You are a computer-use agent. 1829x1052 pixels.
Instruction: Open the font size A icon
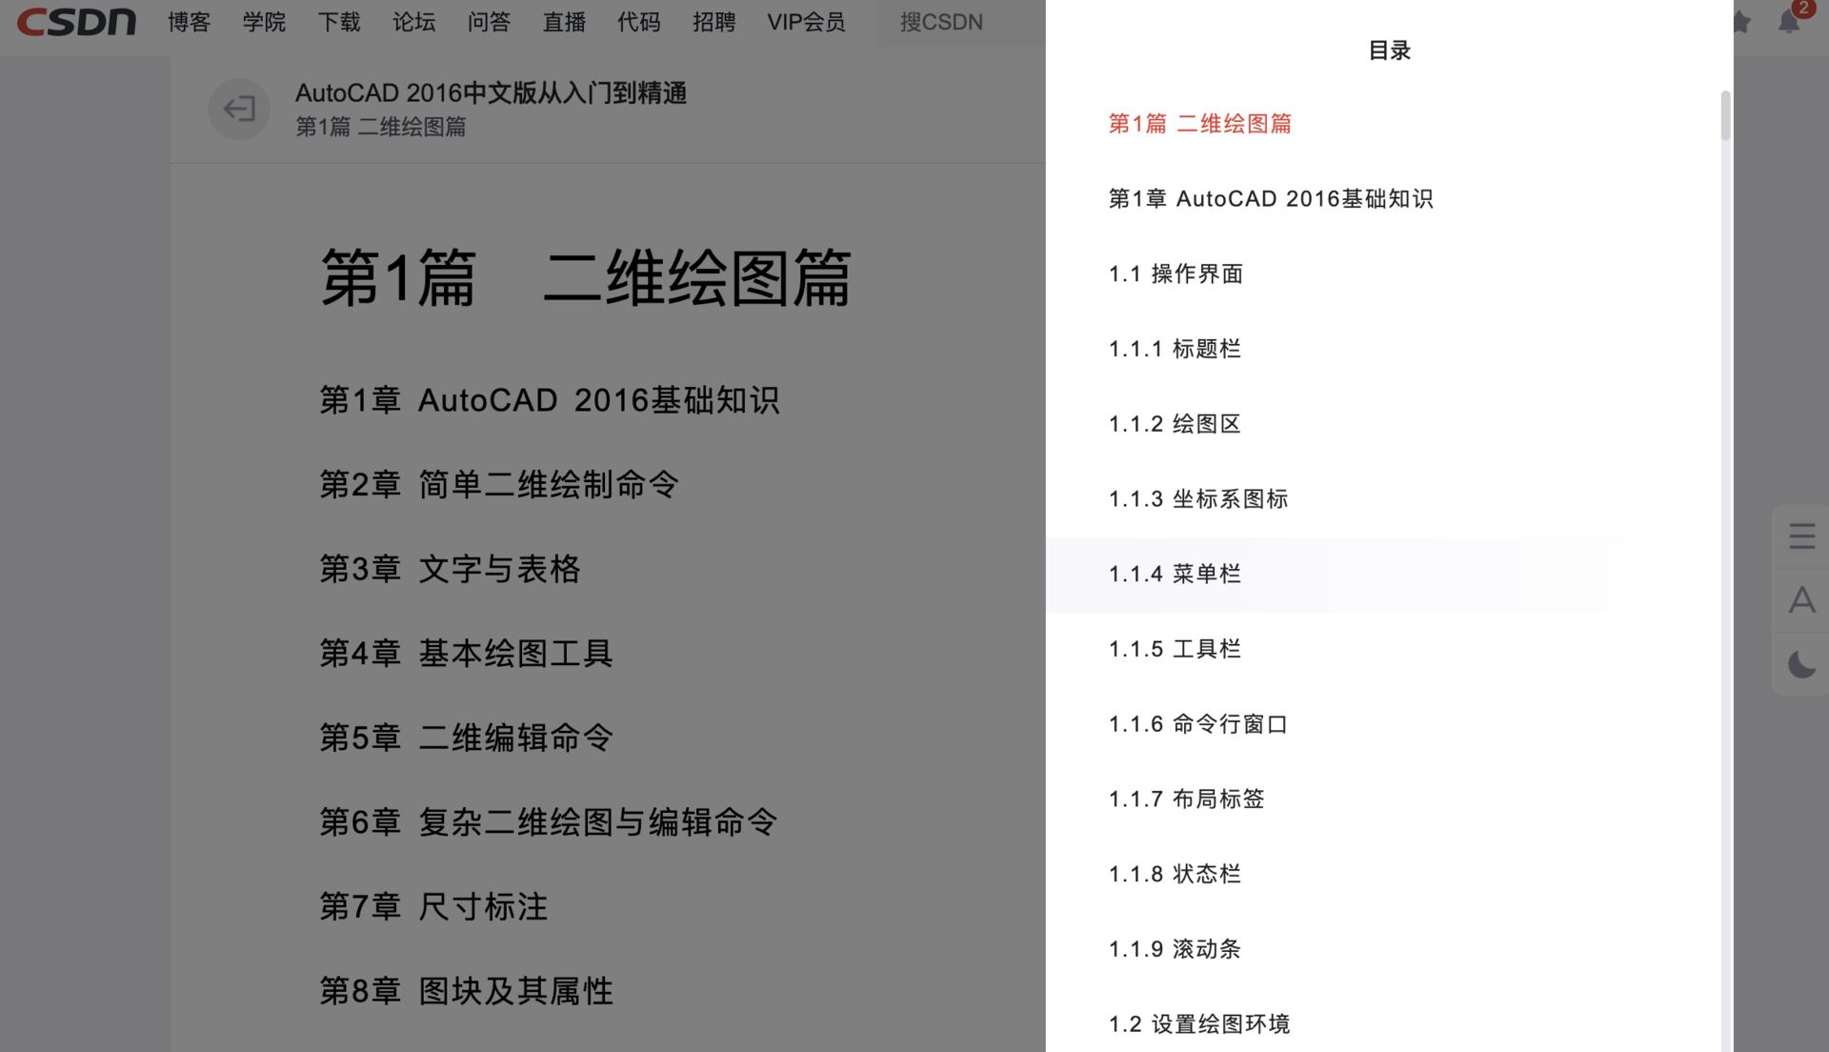point(1801,600)
